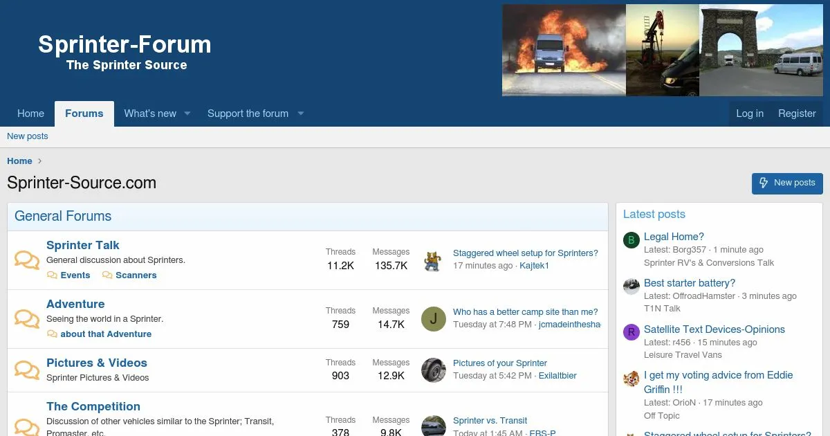Open The Competition forum
Viewport: 830px width, 436px height.
click(x=93, y=406)
